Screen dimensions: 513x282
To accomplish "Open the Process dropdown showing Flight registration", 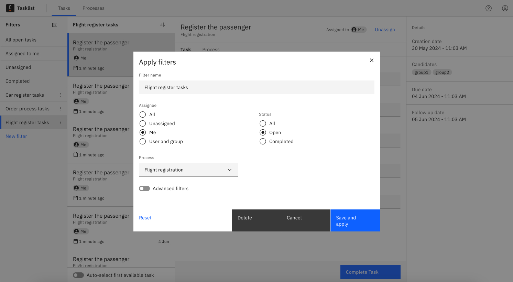I will [188, 170].
